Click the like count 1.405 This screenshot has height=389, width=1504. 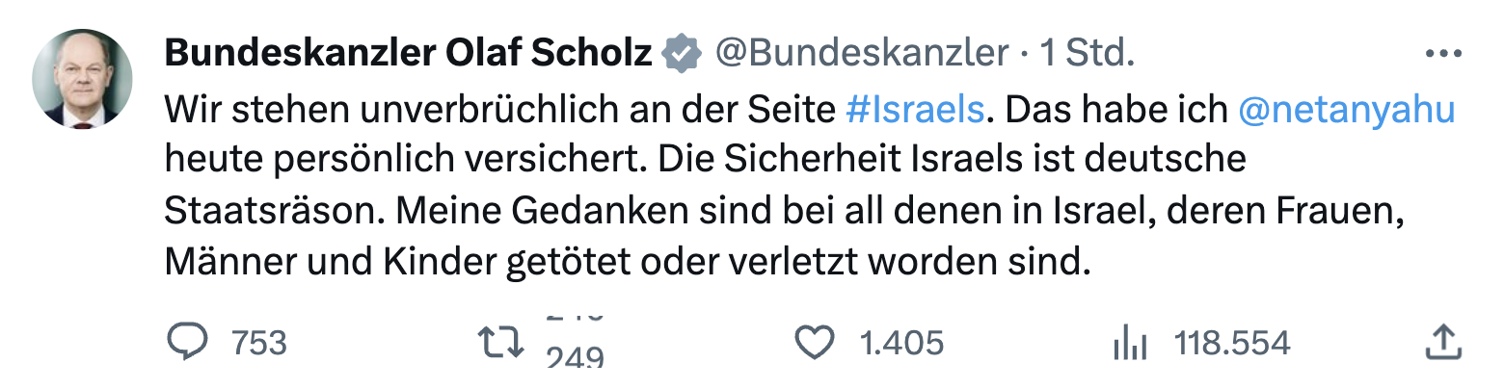900,343
